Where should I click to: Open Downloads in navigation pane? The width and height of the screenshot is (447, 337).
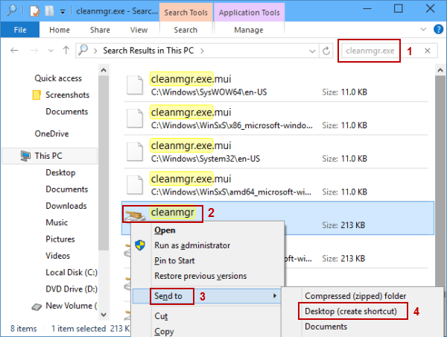tap(66, 206)
